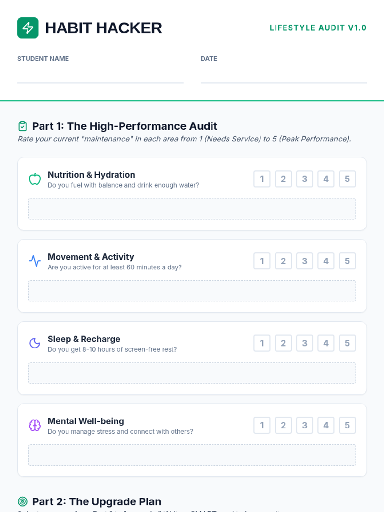Click the apple icon for Nutrition & Hydration
384x512 pixels.
[x=35, y=179]
